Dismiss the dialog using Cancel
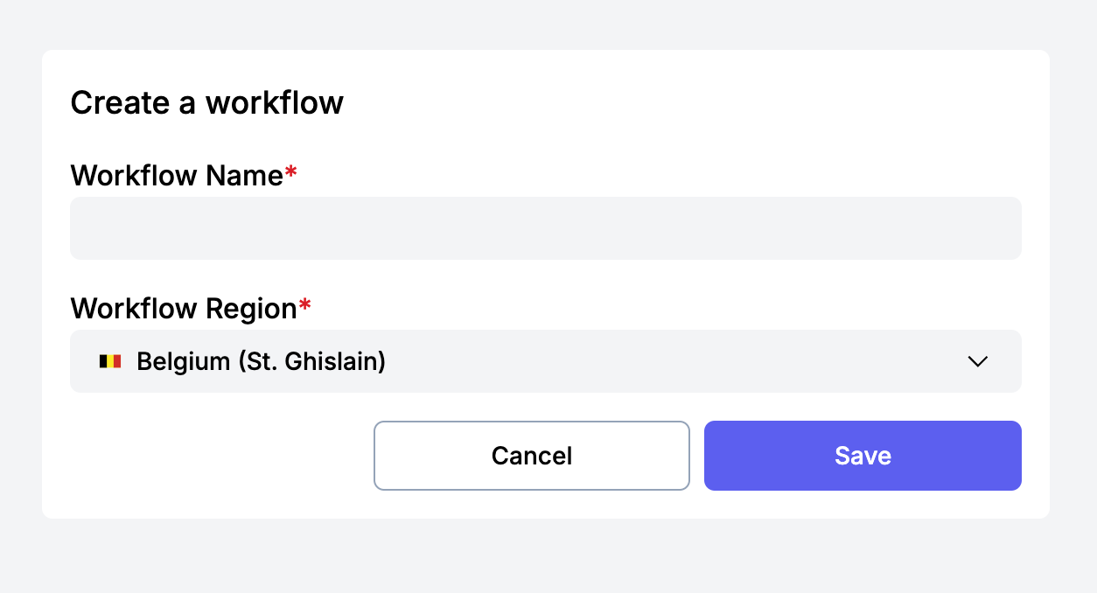The width and height of the screenshot is (1097, 593). click(x=531, y=456)
